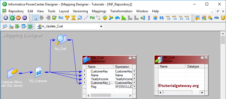The image size is (226, 99).
Task: Launch Workflow Manager W tool
Action: (18, 18)
